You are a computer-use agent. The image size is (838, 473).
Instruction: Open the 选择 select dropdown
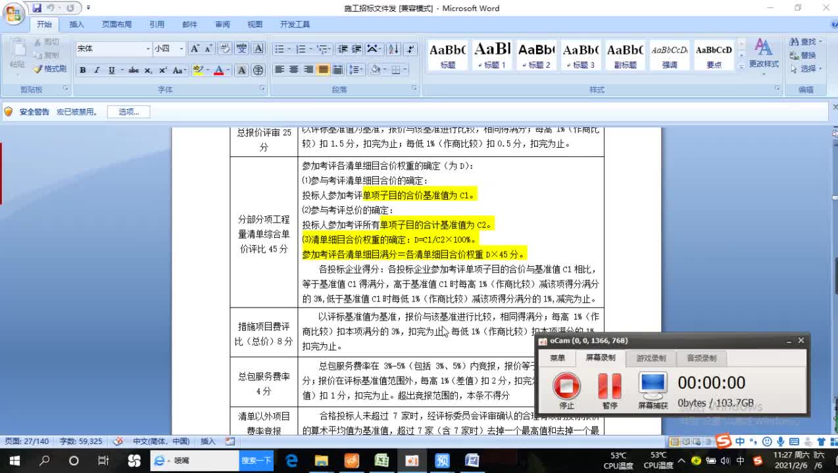[806, 68]
